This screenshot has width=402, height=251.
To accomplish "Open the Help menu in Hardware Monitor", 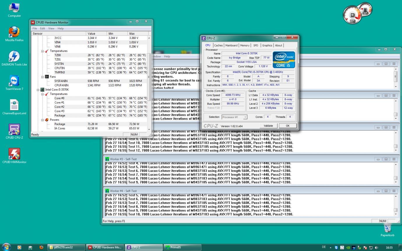I will point(61,29).
